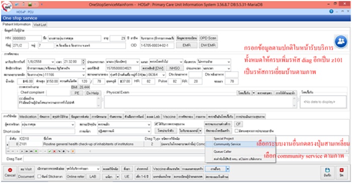Click the HR value field

click(148, 81)
